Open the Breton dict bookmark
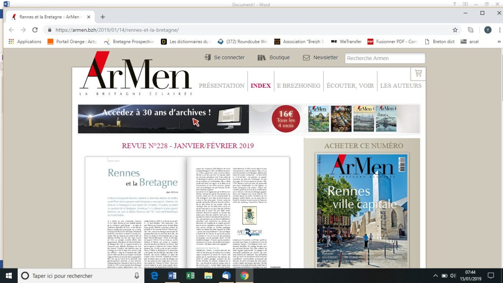This screenshot has height=283, width=503. click(439, 41)
